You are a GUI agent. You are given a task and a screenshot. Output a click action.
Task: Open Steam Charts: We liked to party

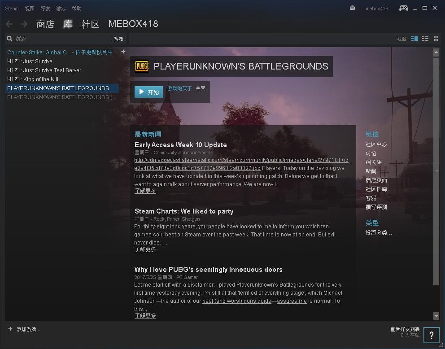point(184,211)
